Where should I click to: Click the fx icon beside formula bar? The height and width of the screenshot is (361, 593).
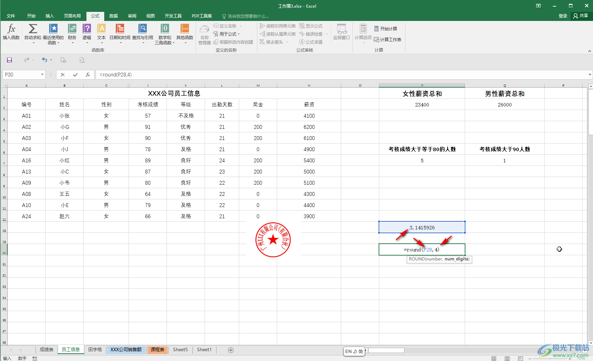coord(88,75)
